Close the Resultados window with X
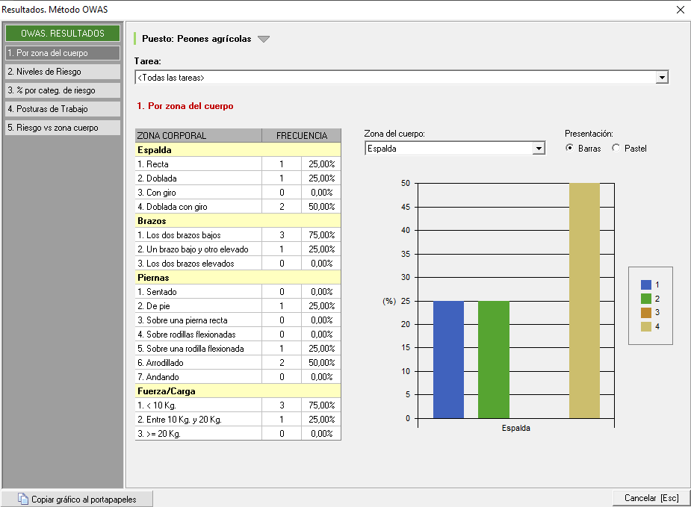 pyautogui.click(x=680, y=10)
